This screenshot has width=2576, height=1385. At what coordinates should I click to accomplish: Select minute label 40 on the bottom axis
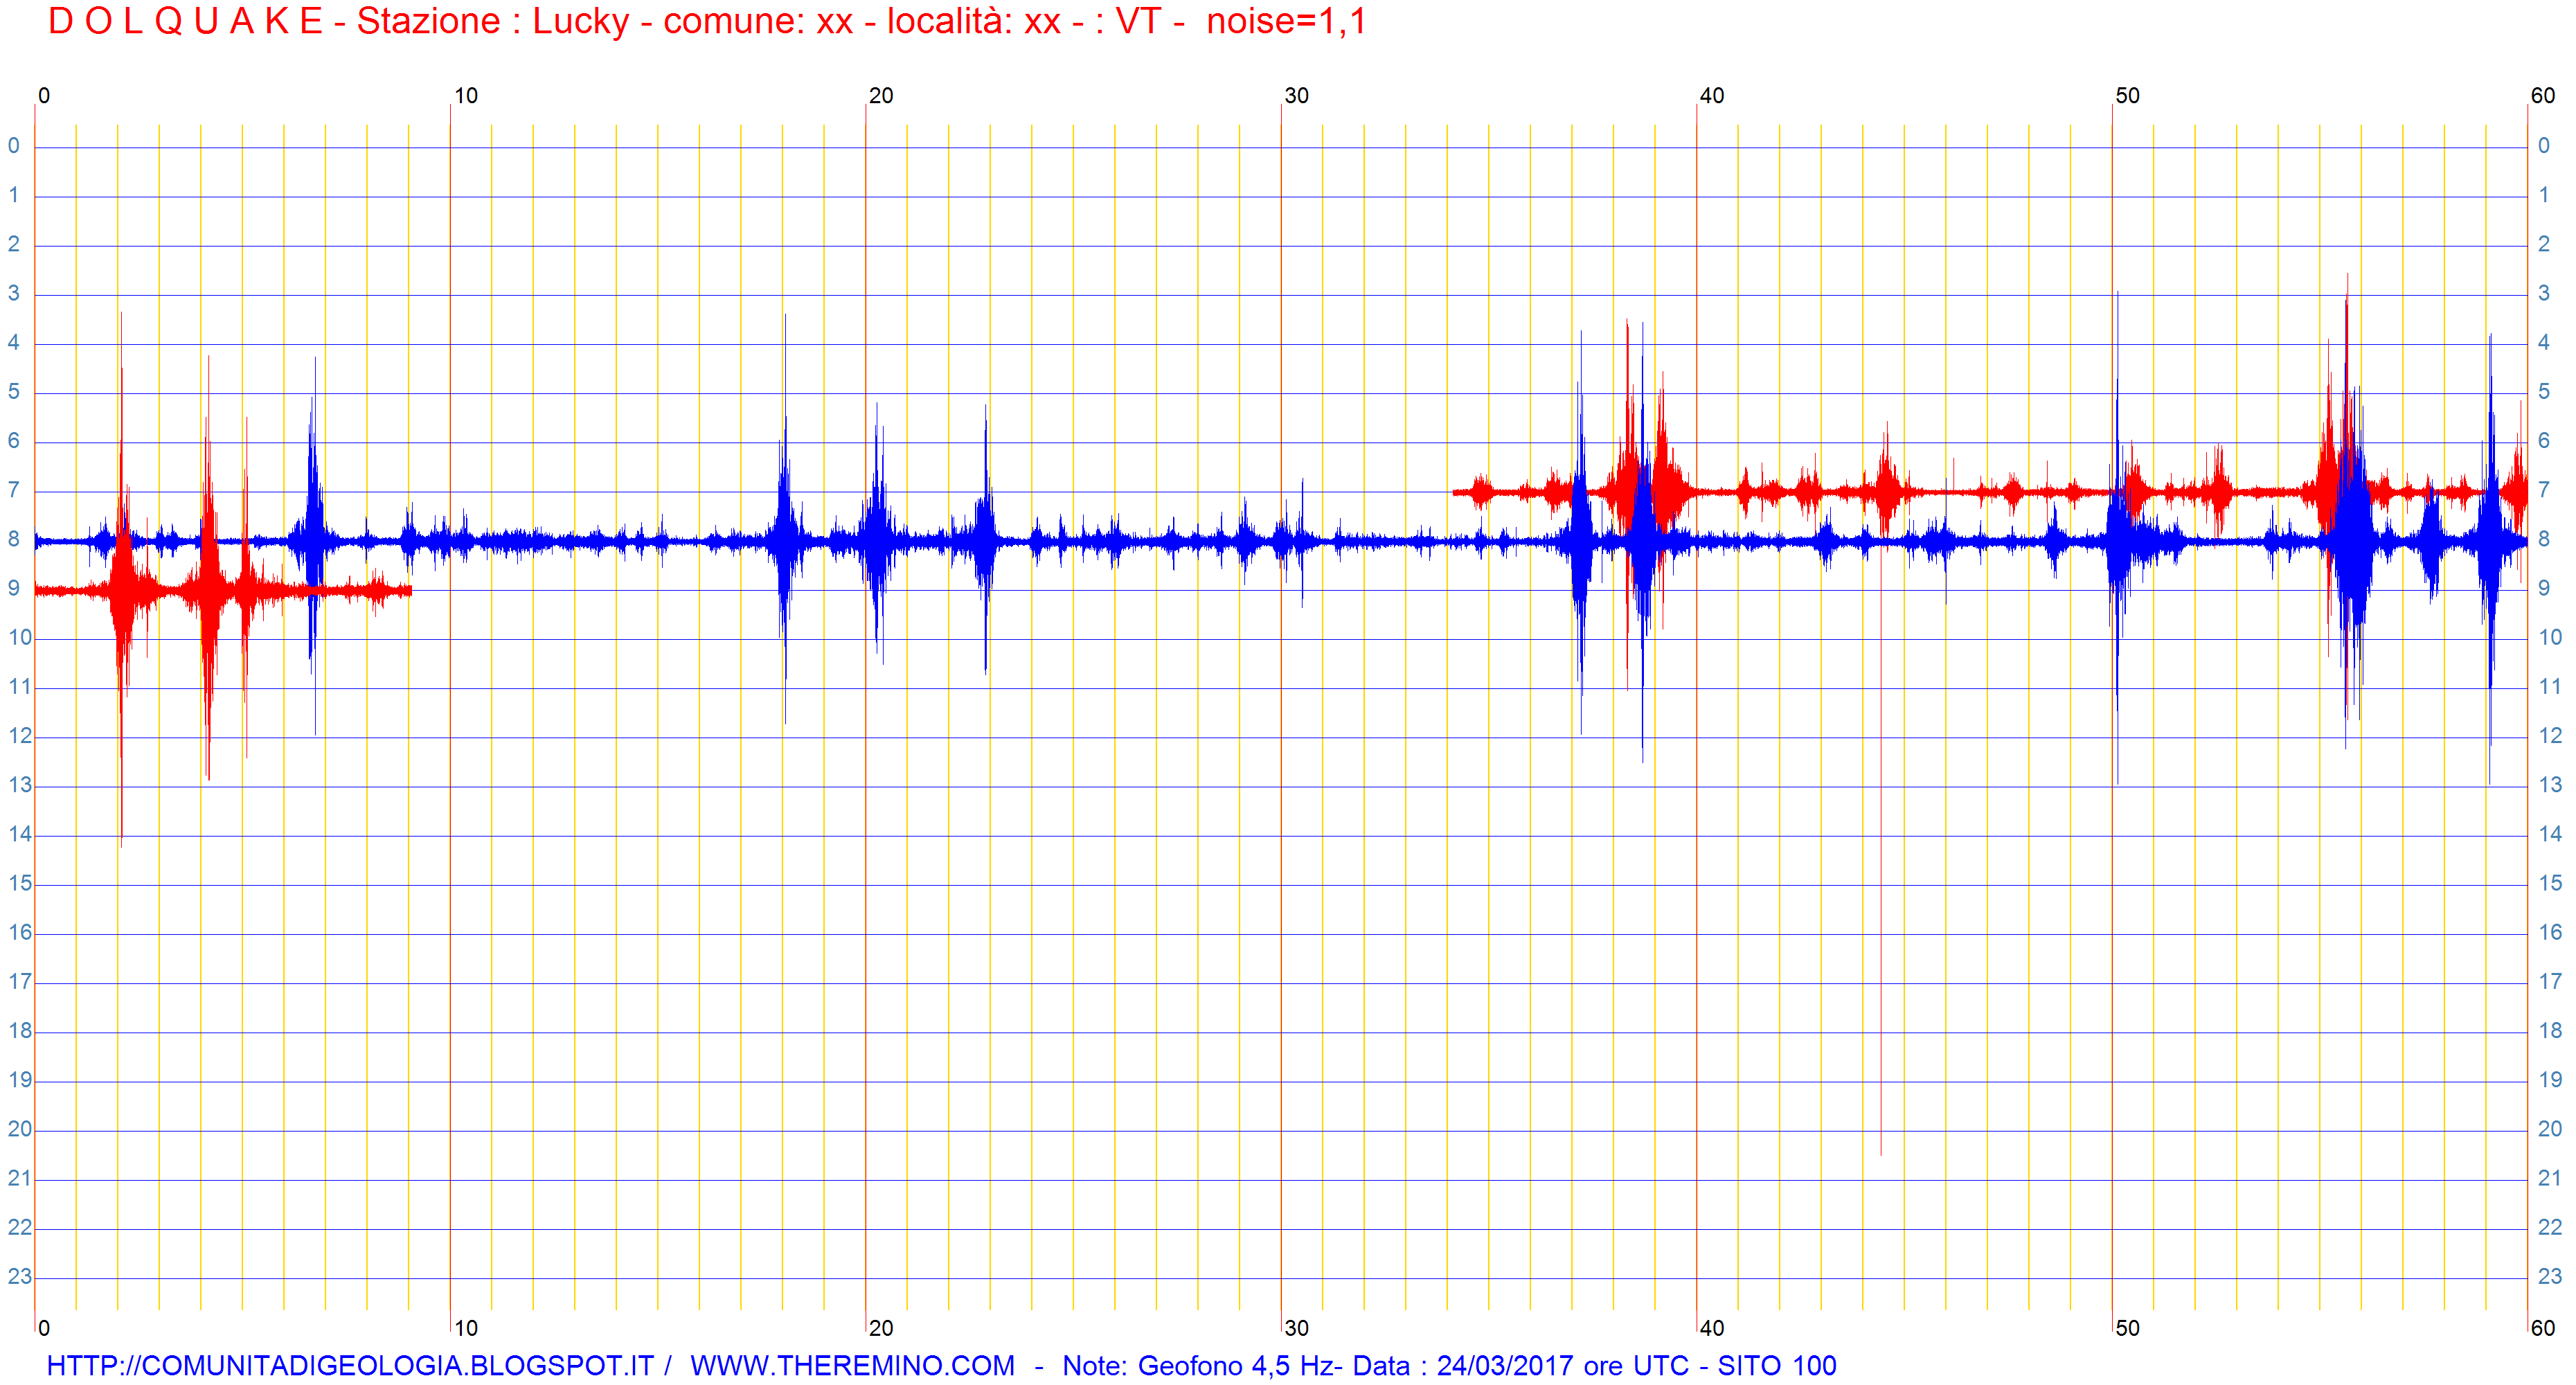tap(1712, 1328)
